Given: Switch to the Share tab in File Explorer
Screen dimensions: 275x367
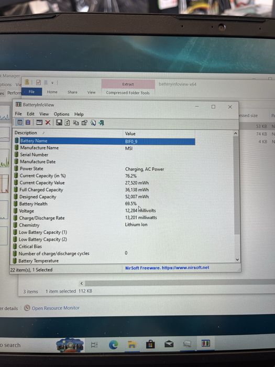Looking at the screenshot, I should point(72,92).
